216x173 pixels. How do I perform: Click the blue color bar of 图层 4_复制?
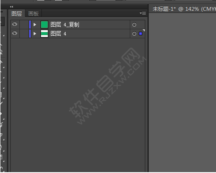coord(30,25)
